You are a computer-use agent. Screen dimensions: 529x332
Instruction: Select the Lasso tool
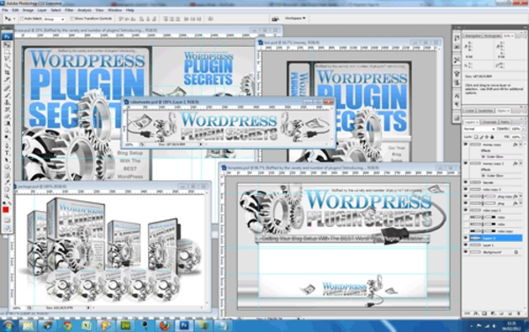[7, 58]
